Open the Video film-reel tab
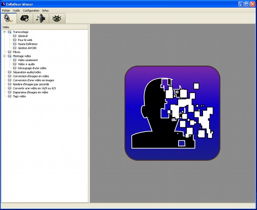This screenshot has width=257, height=210. pos(9,18)
